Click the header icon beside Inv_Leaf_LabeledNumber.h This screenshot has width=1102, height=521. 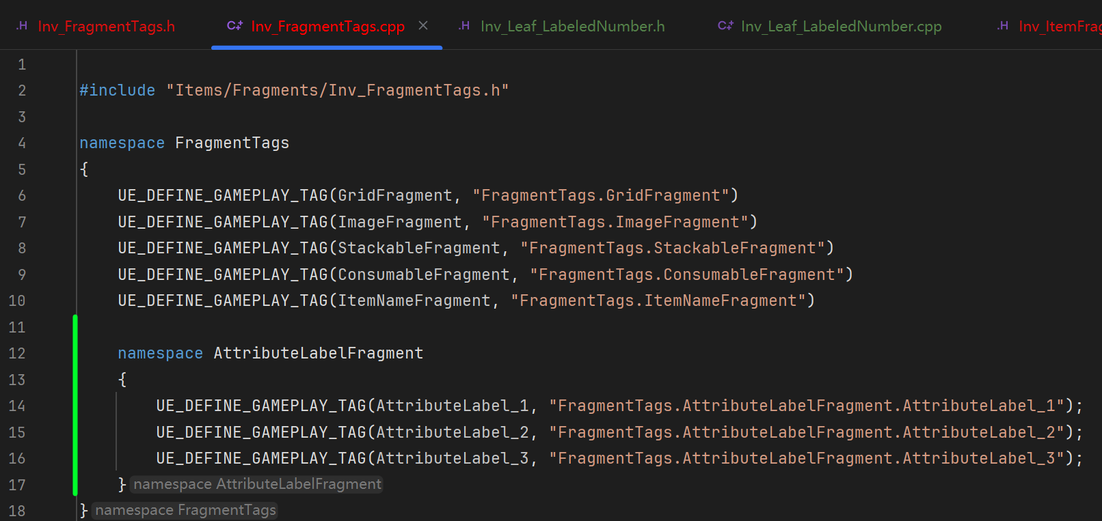[x=464, y=26]
